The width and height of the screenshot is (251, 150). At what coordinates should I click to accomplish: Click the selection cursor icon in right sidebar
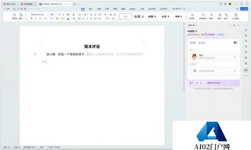point(246,36)
